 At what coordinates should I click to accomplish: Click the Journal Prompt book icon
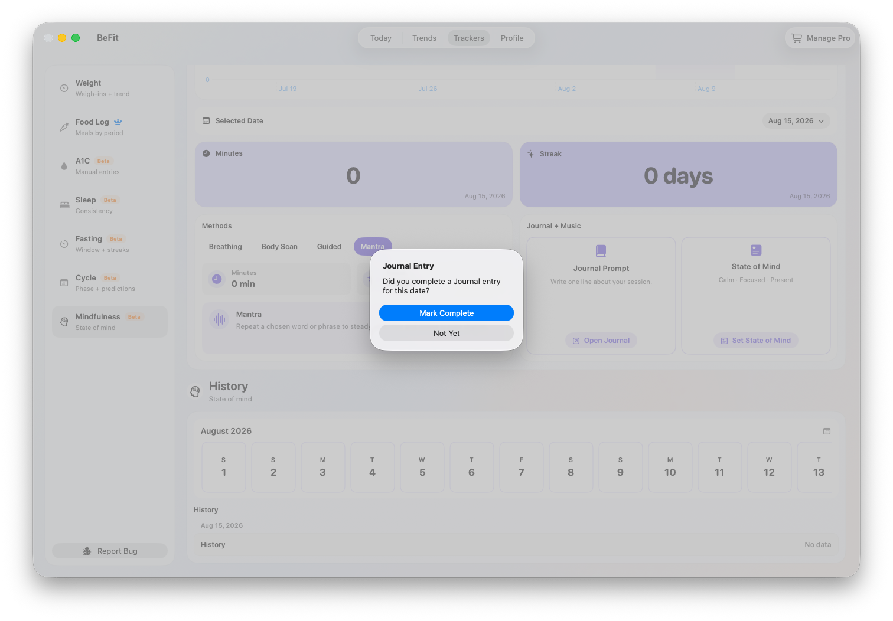601,251
